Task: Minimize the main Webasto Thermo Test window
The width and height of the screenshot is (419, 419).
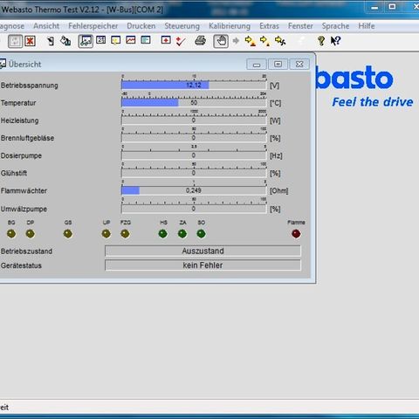Action: pyautogui.click(x=374, y=7)
